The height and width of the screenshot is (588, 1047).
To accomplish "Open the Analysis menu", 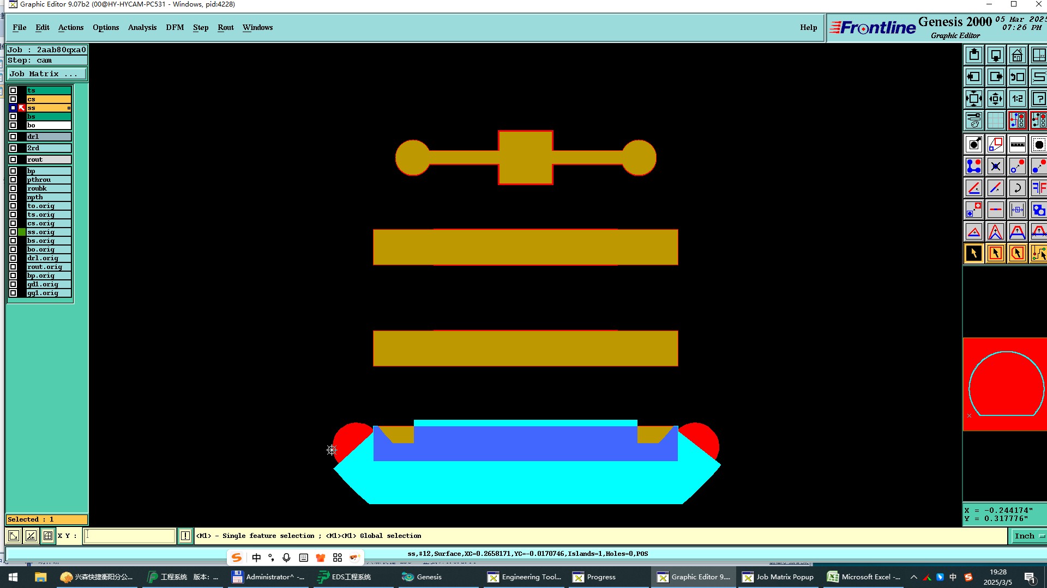I will pos(142,27).
